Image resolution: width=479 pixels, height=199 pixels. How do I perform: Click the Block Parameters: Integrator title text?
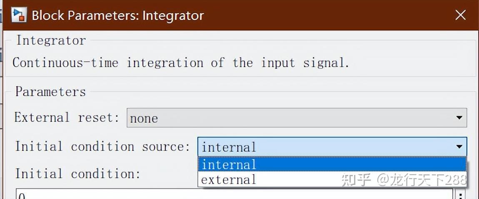[x=118, y=16]
